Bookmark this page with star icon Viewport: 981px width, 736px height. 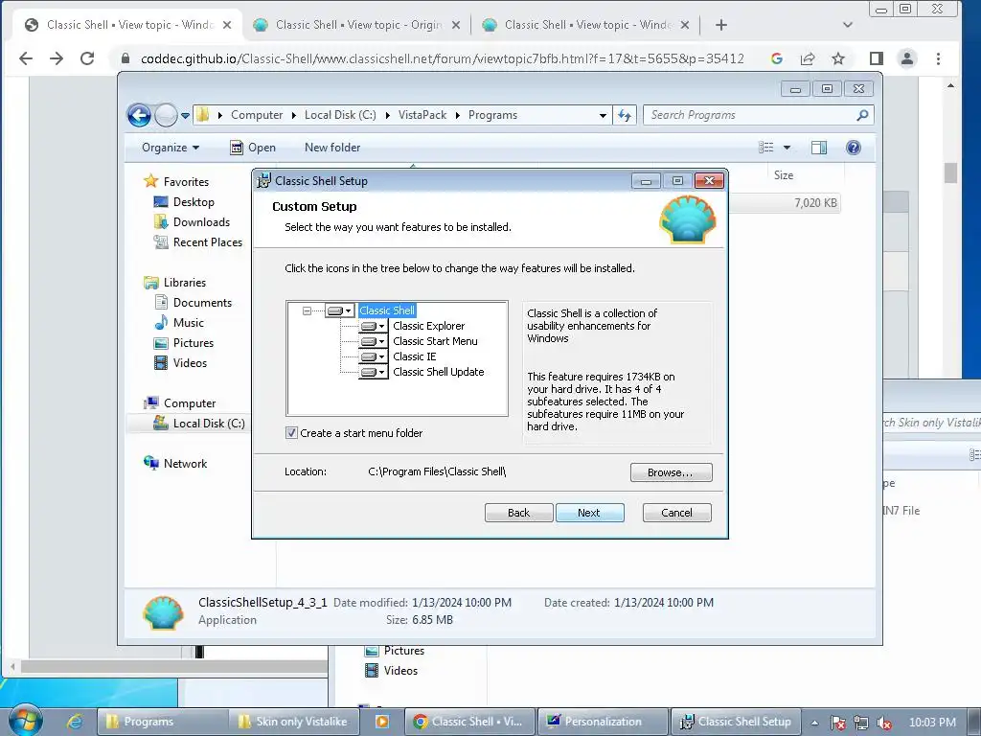838,58
